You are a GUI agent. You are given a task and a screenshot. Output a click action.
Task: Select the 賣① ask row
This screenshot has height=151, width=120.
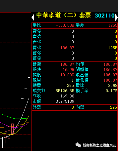point(75,42)
